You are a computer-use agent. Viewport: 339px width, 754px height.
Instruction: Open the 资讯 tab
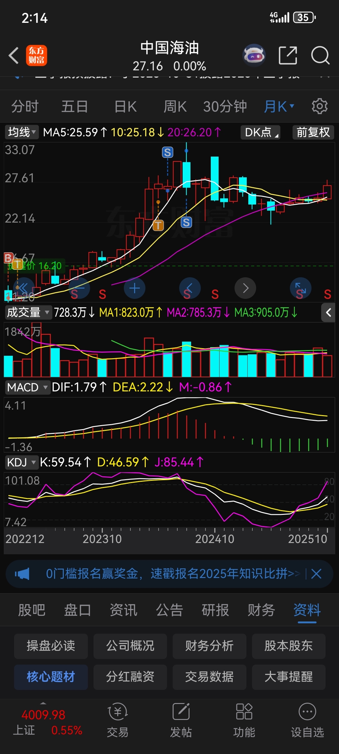click(x=123, y=610)
